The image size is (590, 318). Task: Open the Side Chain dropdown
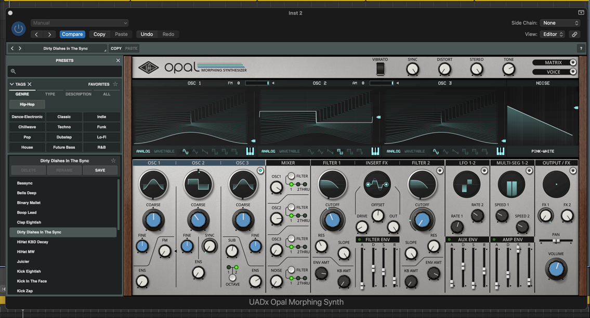pyautogui.click(x=560, y=23)
